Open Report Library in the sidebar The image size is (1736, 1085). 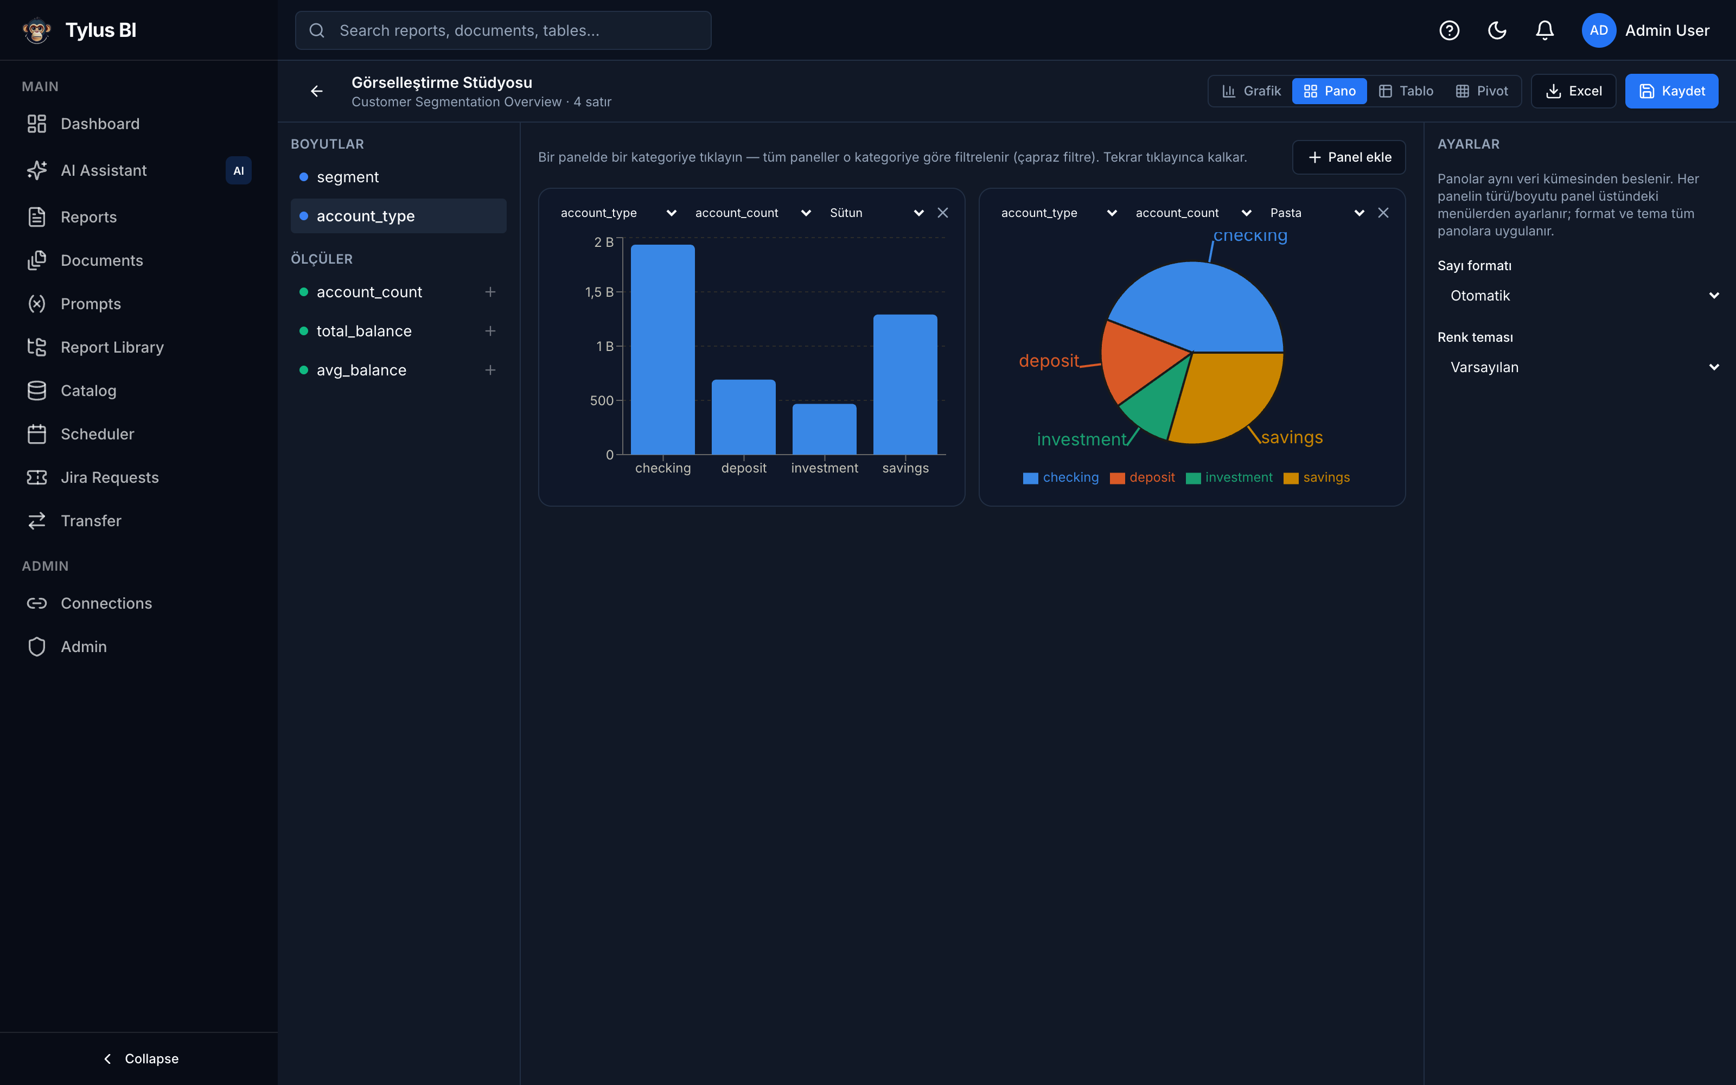pos(138,347)
